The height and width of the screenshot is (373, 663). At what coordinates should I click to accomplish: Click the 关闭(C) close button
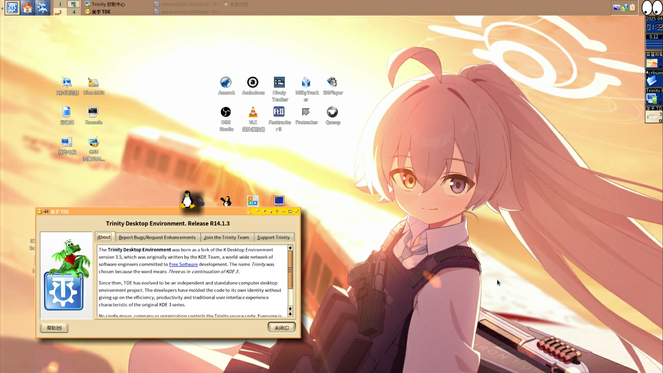282,328
